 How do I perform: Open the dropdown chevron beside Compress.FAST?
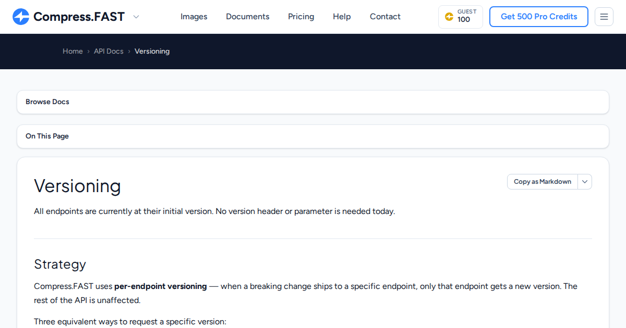[136, 17]
